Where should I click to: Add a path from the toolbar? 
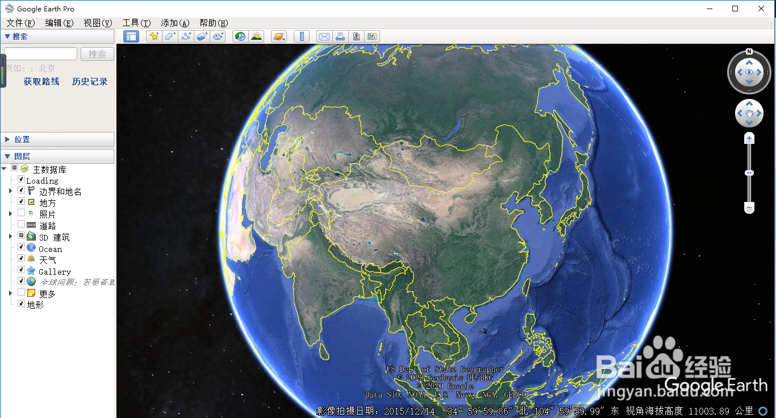click(186, 36)
